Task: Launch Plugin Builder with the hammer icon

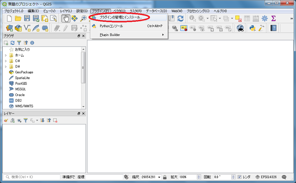Action: point(261,28)
